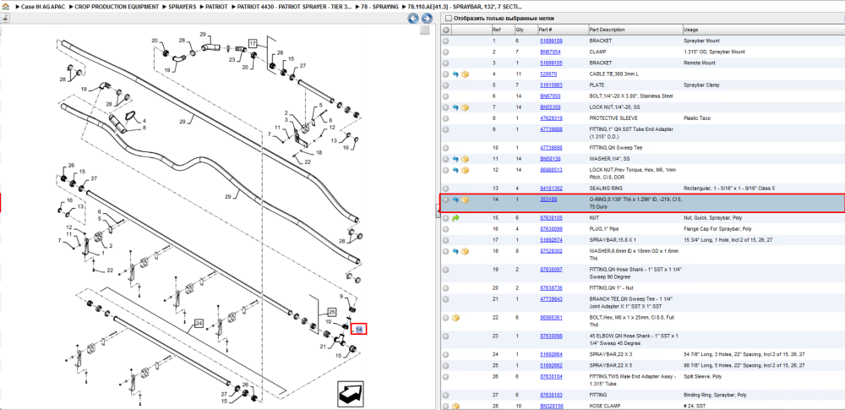This screenshot has width=845, height=410.
Task: Click package icon on part 87529302 row
Action: 465,251
